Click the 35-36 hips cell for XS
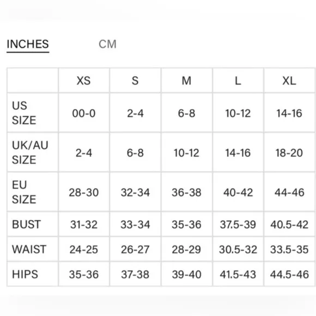This screenshot has width=316, height=316. click(x=84, y=275)
